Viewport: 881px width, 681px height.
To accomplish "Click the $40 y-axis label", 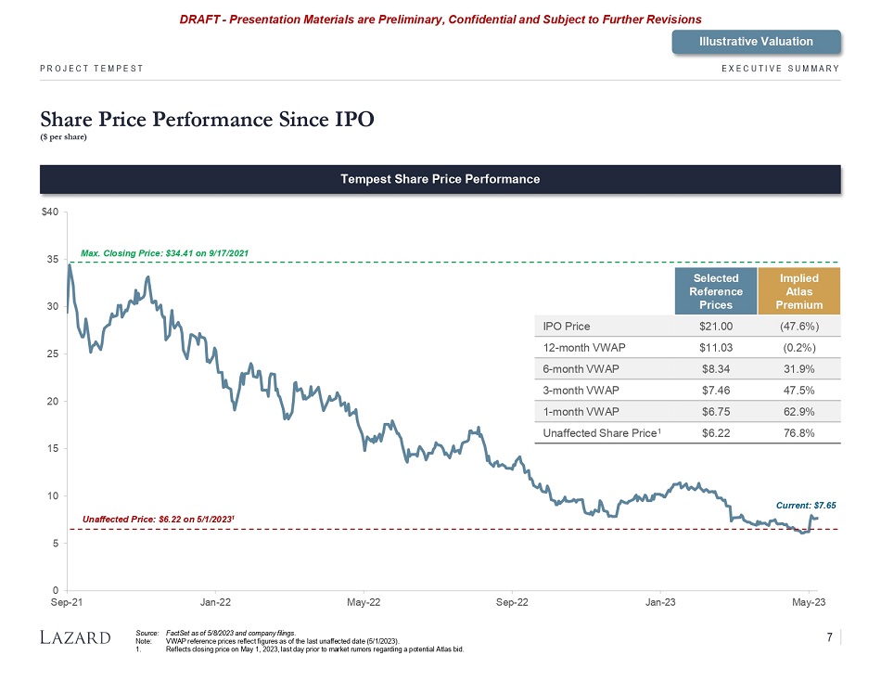I will (x=50, y=212).
